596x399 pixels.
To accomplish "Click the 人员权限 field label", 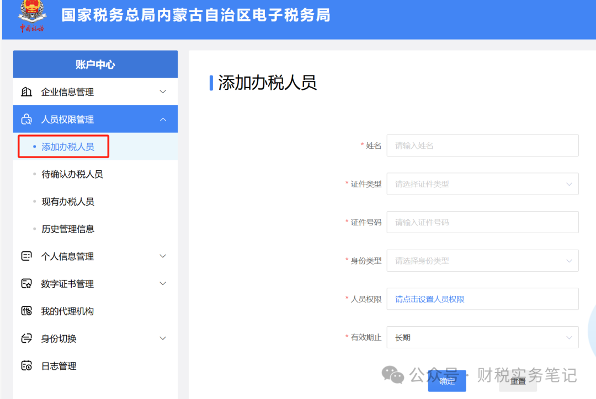I will [x=366, y=299].
